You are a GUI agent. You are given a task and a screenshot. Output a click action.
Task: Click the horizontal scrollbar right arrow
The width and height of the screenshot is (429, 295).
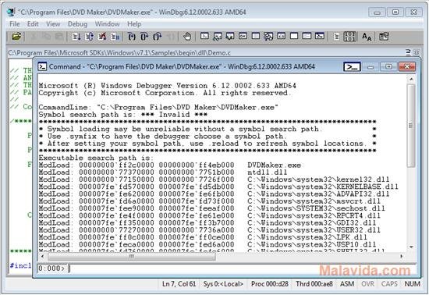402,257
